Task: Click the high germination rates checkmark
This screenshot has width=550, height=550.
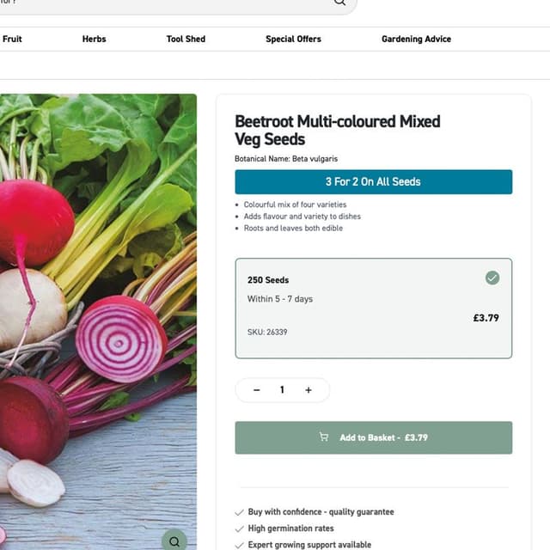Action: pos(240,529)
